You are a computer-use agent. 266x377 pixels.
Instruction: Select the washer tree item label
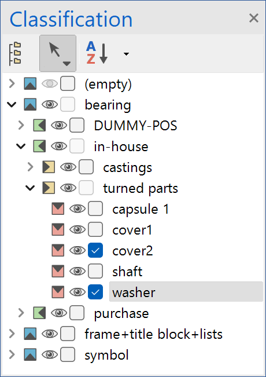coord(134,292)
